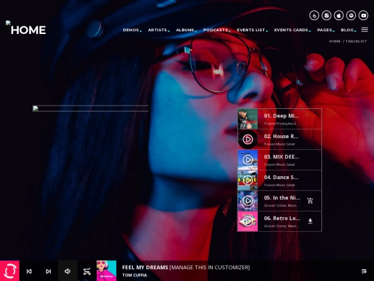Screen dimensions: 374x281
Task: Open the Instagram social icon
Action: pos(326,15)
